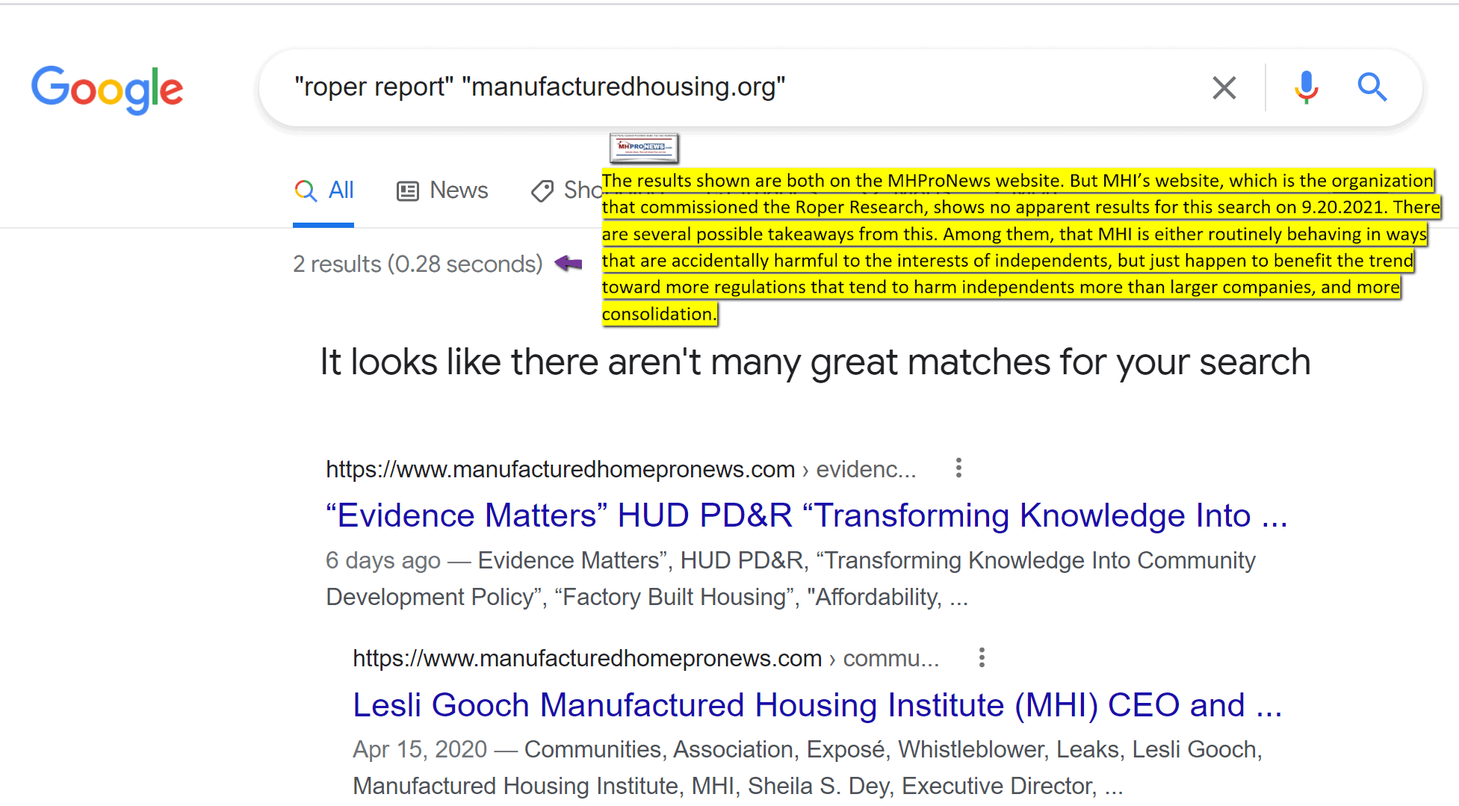
Task: Click manufacturedhomepronews.com evidenc... URL
Action: pyautogui.click(x=620, y=469)
